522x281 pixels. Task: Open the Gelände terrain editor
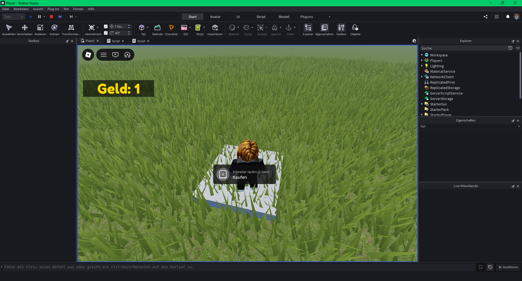point(157,30)
